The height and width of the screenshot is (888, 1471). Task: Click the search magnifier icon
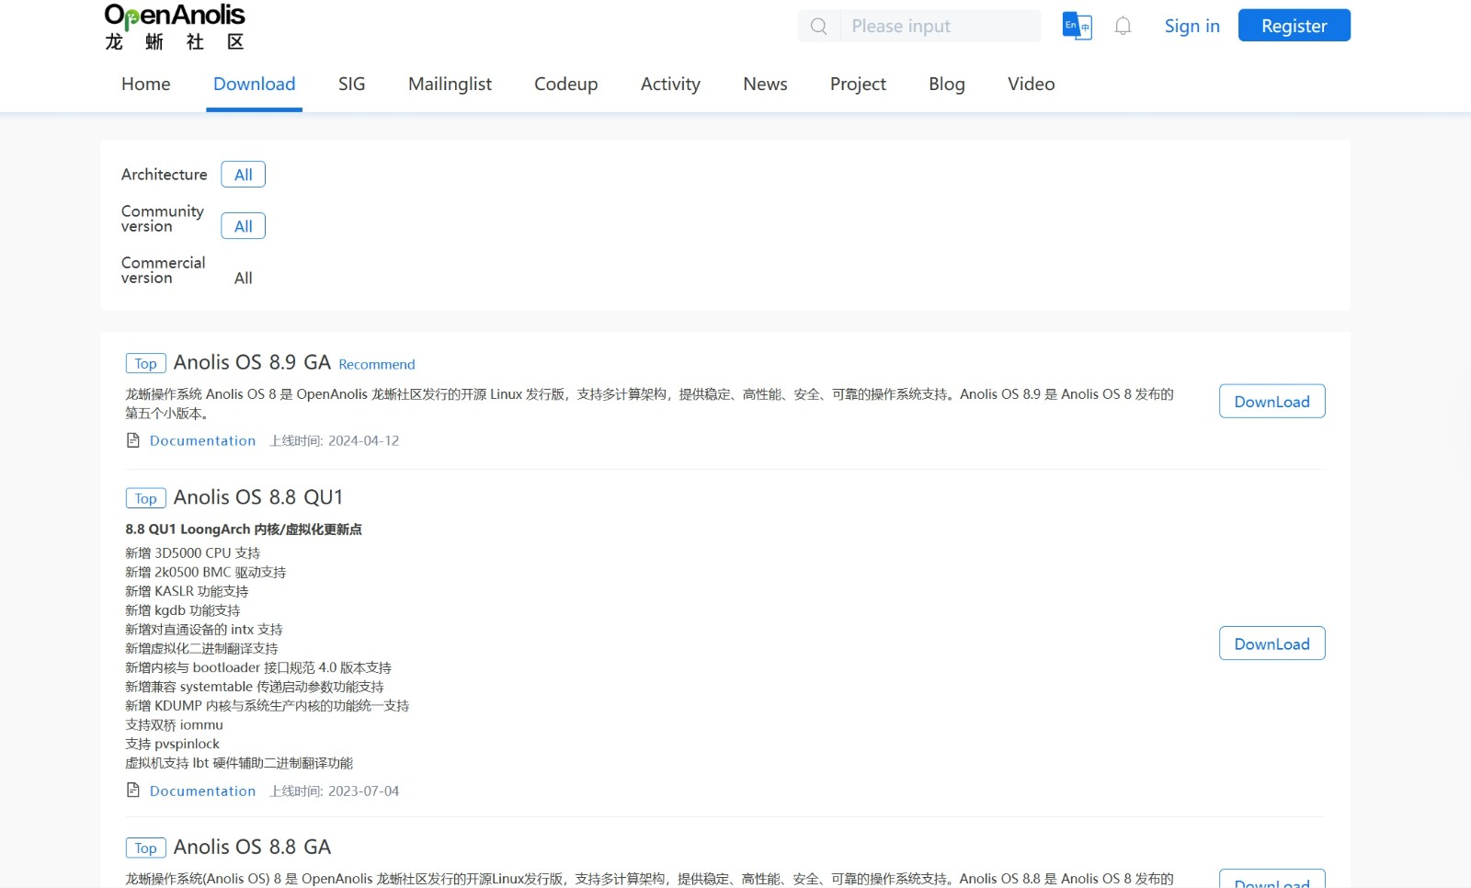pyautogui.click(x=818, y=27)
